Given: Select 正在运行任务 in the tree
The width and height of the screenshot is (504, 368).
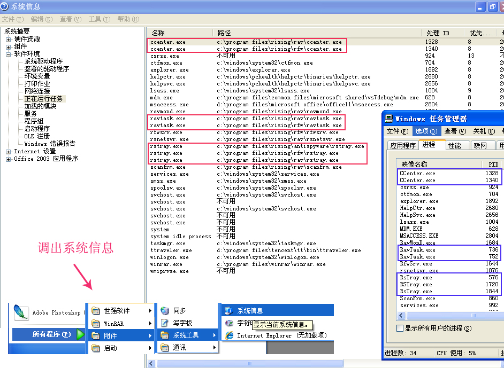Looking at the screenshot, I should [x=44, y=99].
